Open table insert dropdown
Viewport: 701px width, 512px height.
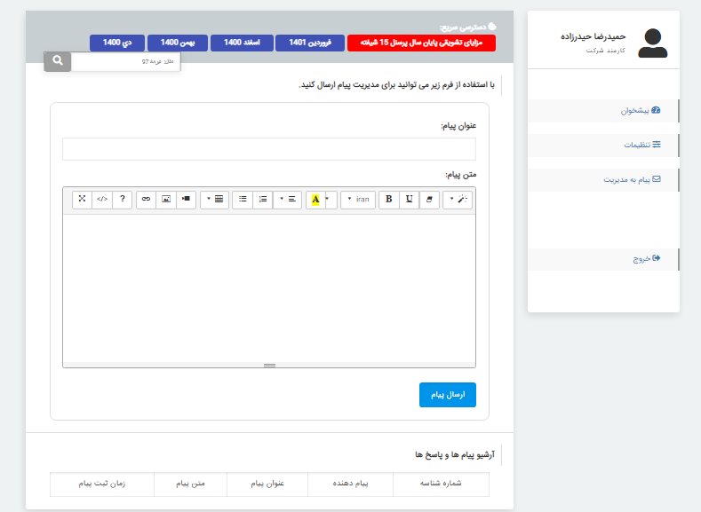pyautogui.click(x=215, y=199)
